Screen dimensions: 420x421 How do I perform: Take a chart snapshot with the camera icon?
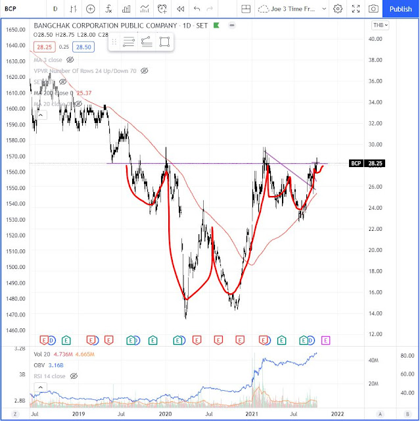tap(373, 9)
